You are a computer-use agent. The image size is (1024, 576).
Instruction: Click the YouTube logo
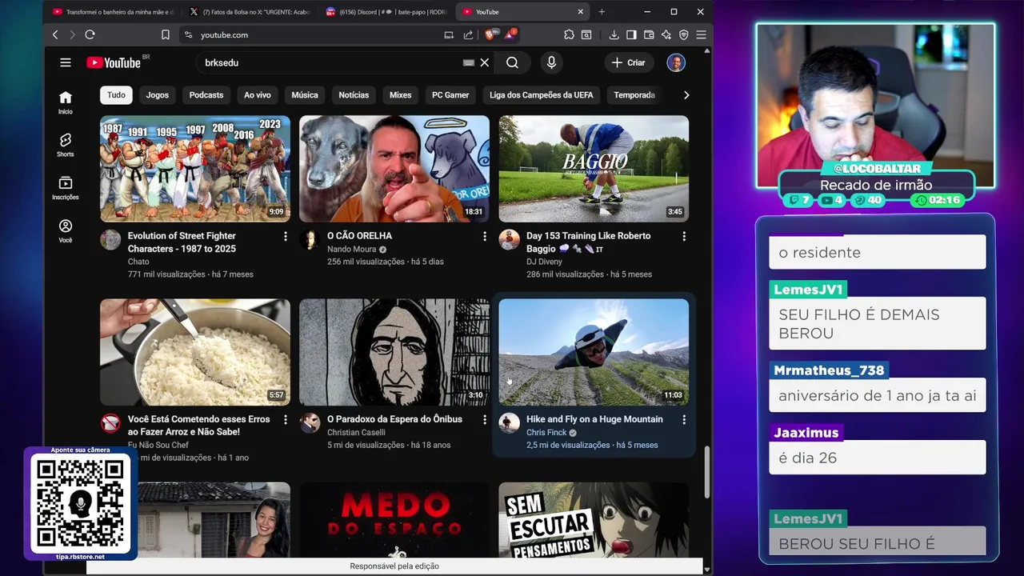pos(114,62)
